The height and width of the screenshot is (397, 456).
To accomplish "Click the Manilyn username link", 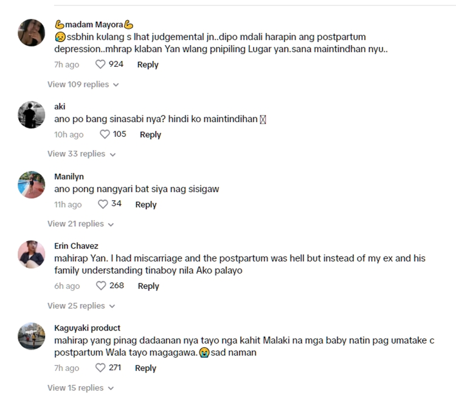I will (x=69, y=176).
